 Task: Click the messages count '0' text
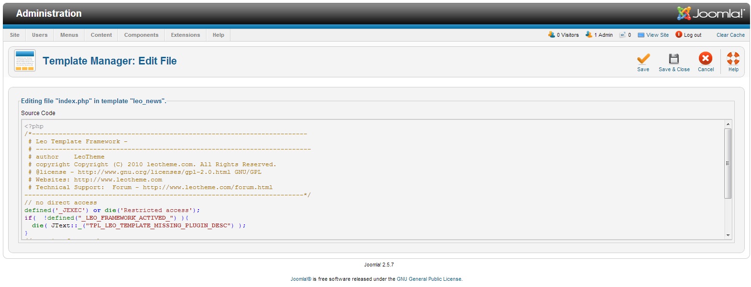(630, 35)
